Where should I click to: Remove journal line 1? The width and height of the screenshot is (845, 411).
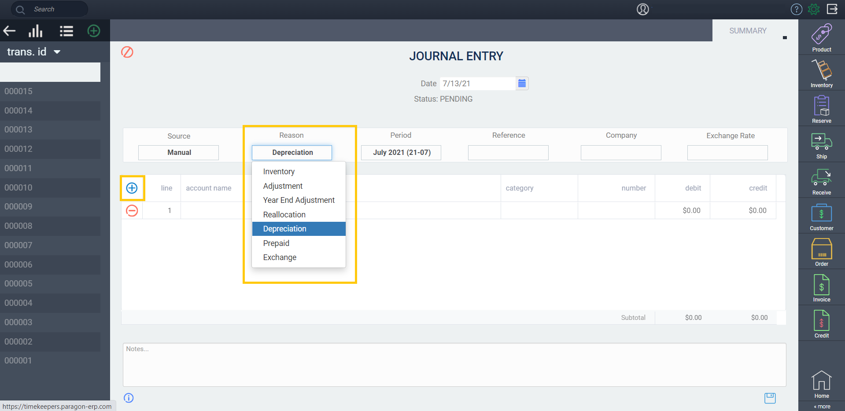(132, 210)
